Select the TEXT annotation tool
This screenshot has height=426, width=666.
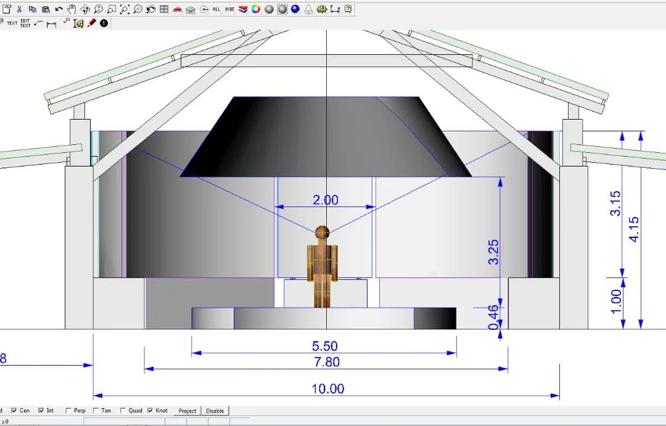pos(12,23)
